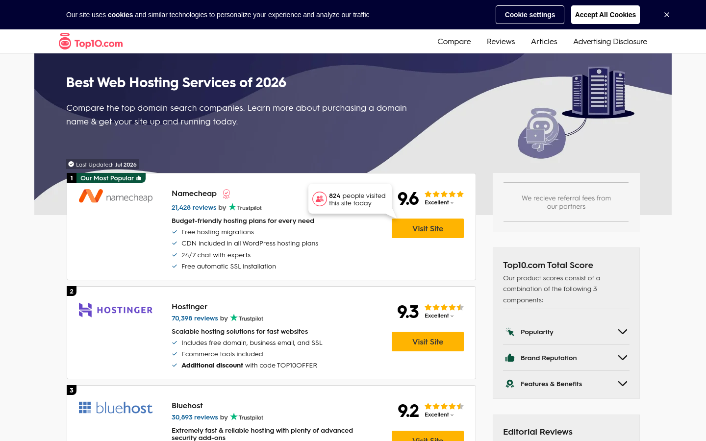Click the Namecheap logo image
This screenshot has width=706, height=441.
click(116, 196)
